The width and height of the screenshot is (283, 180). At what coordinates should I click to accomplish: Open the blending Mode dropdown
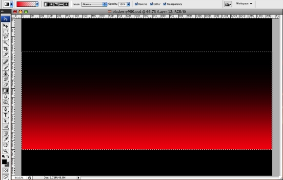tap(94, 4)
